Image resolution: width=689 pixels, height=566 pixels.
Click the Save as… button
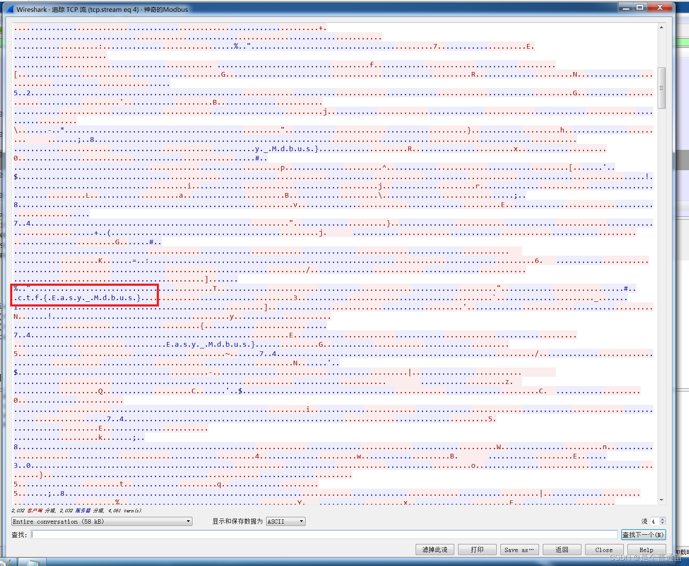[x=520, y=549]
